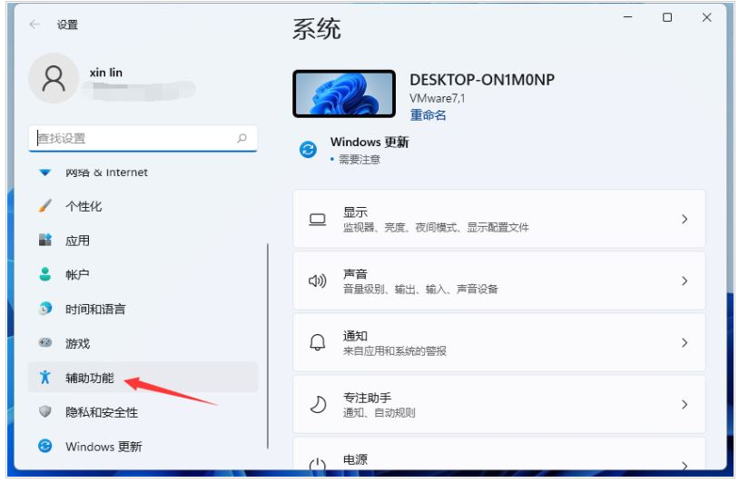The width and height of the screenshot is (749, 483).
Task: Select 辅助功能 in the sidebar
Action: [x=90, y=378]
